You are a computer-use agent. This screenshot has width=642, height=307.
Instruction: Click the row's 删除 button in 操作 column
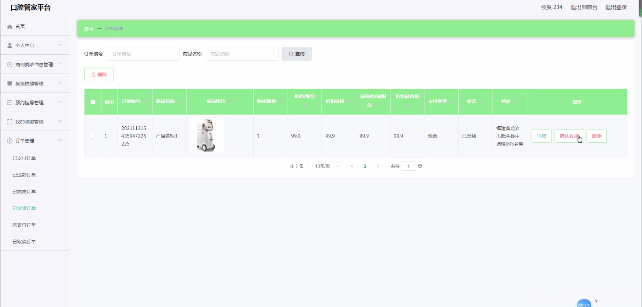point(596,136)
